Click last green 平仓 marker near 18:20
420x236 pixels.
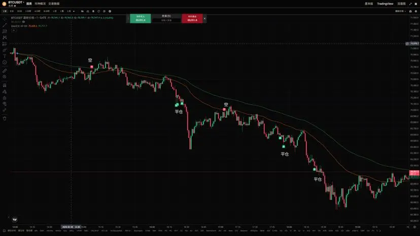click(314, 169)
